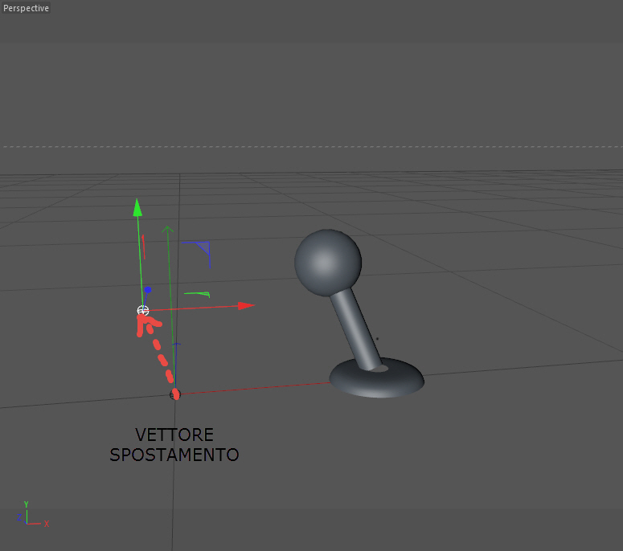Screen dimensions: 623x551
Task: Grab the red X-axis arrow of the move gizmo
Action: (246, 306)
